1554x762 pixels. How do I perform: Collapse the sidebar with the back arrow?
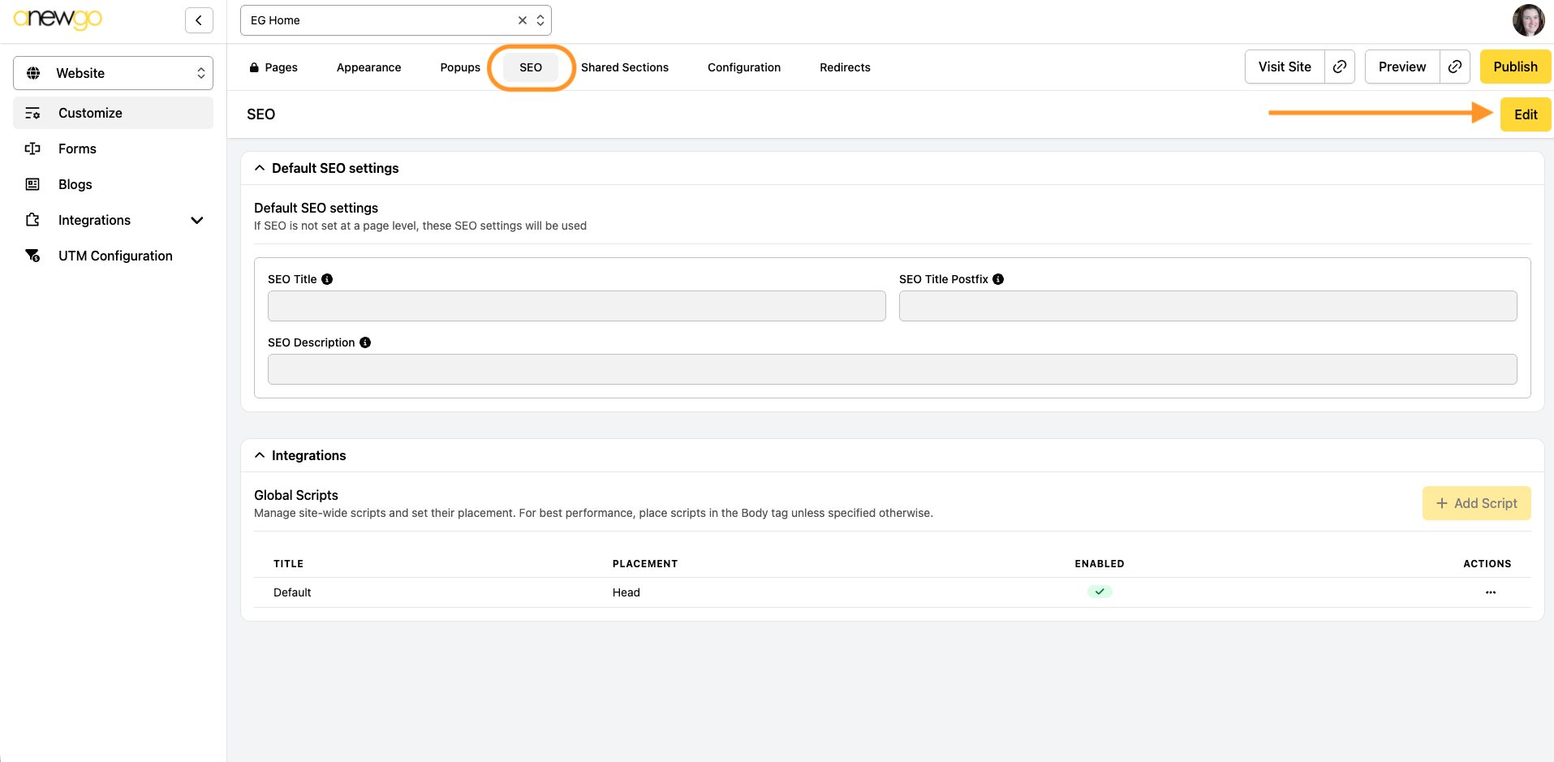click(x=199, y=20)
